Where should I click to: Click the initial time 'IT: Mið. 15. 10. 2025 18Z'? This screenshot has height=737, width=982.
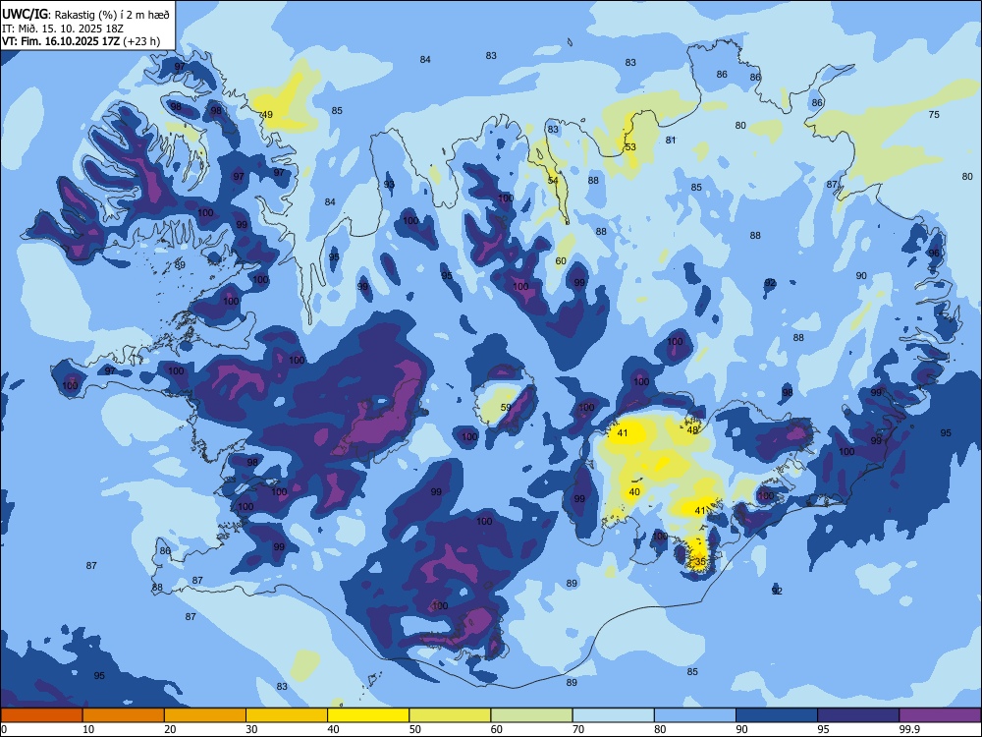[62, 28]
